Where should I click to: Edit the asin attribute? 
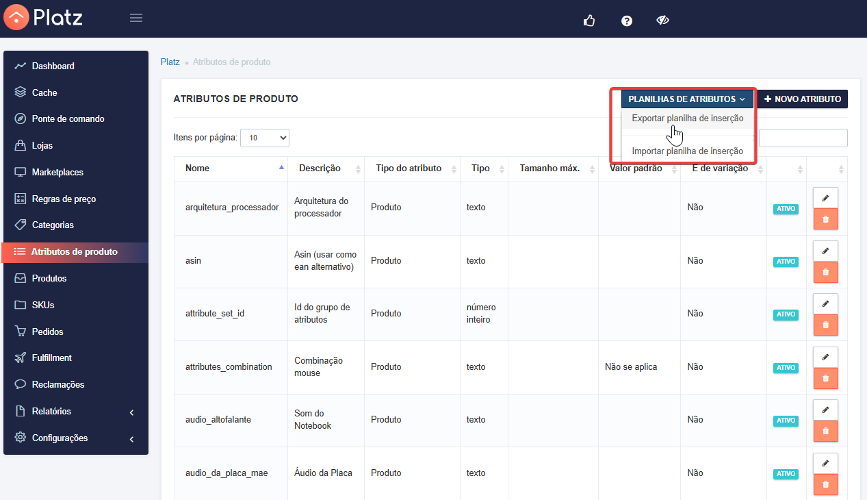pyautogui.click(x=825, y=251)
